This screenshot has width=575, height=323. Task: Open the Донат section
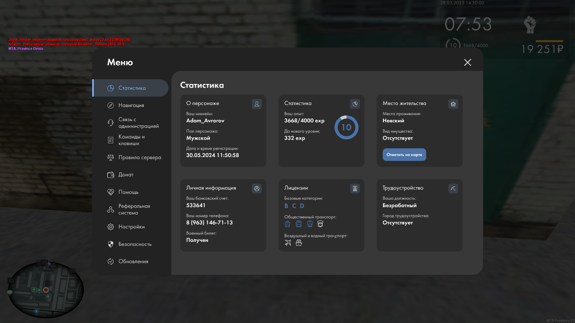coord(126,175)
